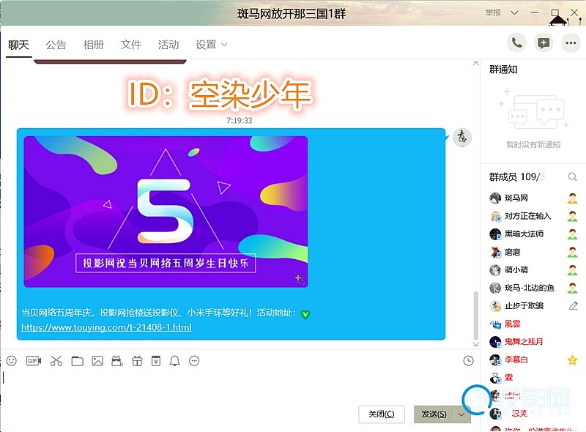Click the invite members chat-plus icon
Screen dimensions: 586x432
click(x=544, y=43)
